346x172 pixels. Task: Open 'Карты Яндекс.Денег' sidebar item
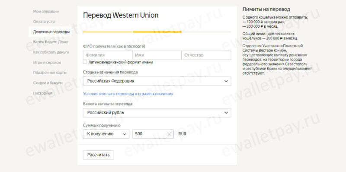pyautogui.click(x=51, y=42)
